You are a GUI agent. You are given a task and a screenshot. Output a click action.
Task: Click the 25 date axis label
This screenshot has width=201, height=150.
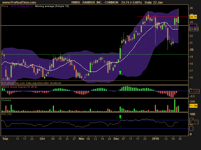tap(180, 139)
